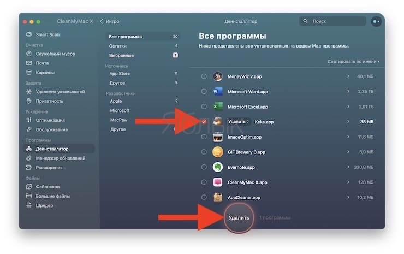Switch to the Выбранные category
404x254 pixels.
click(142, 55)
